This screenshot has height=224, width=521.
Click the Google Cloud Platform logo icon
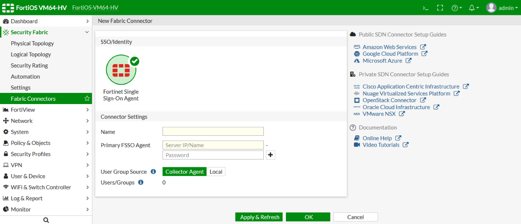point(357,54)
